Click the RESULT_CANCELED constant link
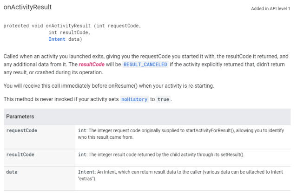The width and height of the screenshot is (297, 194). [x=145, y=64]
